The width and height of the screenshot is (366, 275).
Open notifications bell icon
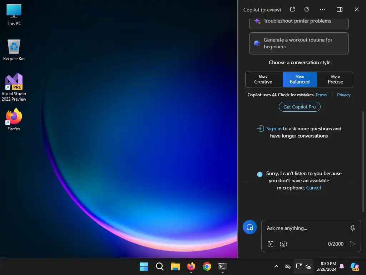tap(342, 266)
